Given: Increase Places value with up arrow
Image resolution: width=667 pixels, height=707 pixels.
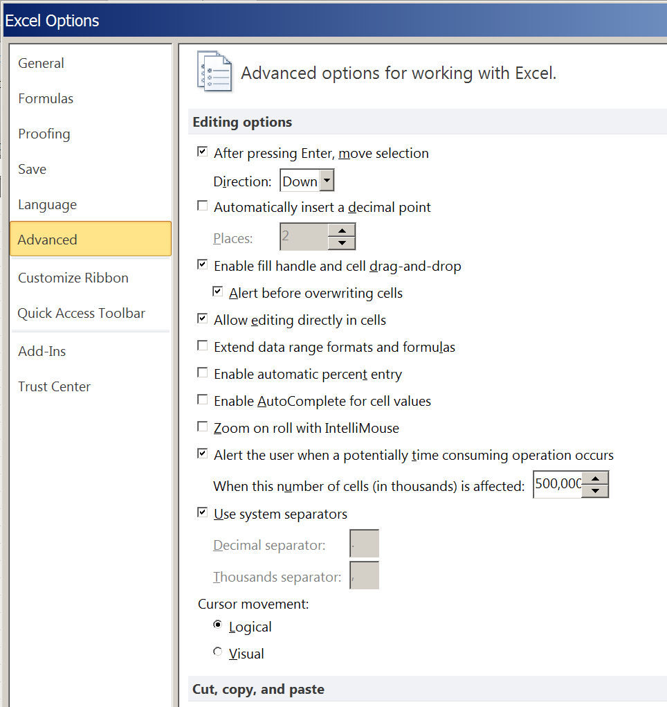Looking at the screenshot, I should tap(342, 231).
